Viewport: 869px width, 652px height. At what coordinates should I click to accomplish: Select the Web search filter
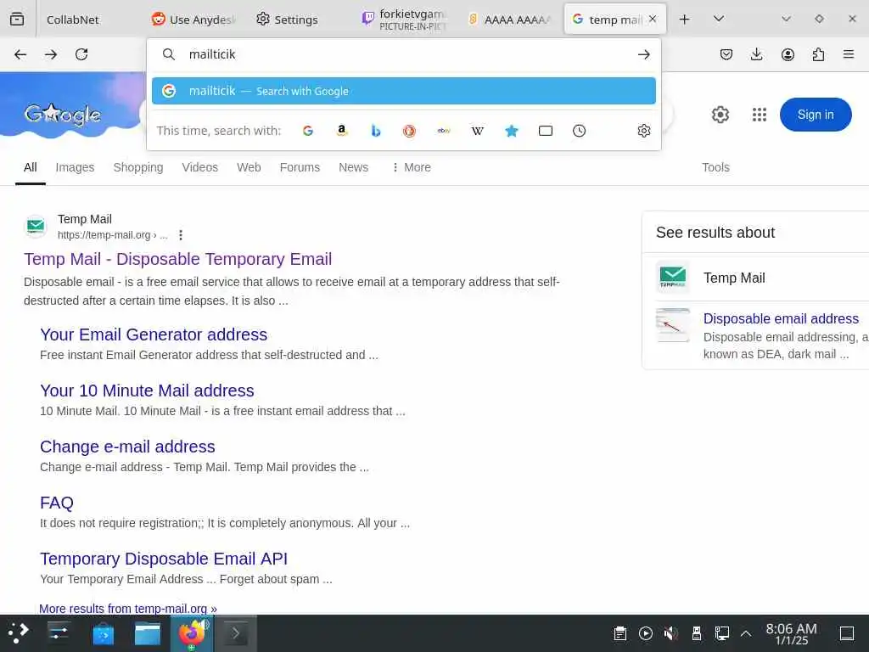click(x=249, y=167)
